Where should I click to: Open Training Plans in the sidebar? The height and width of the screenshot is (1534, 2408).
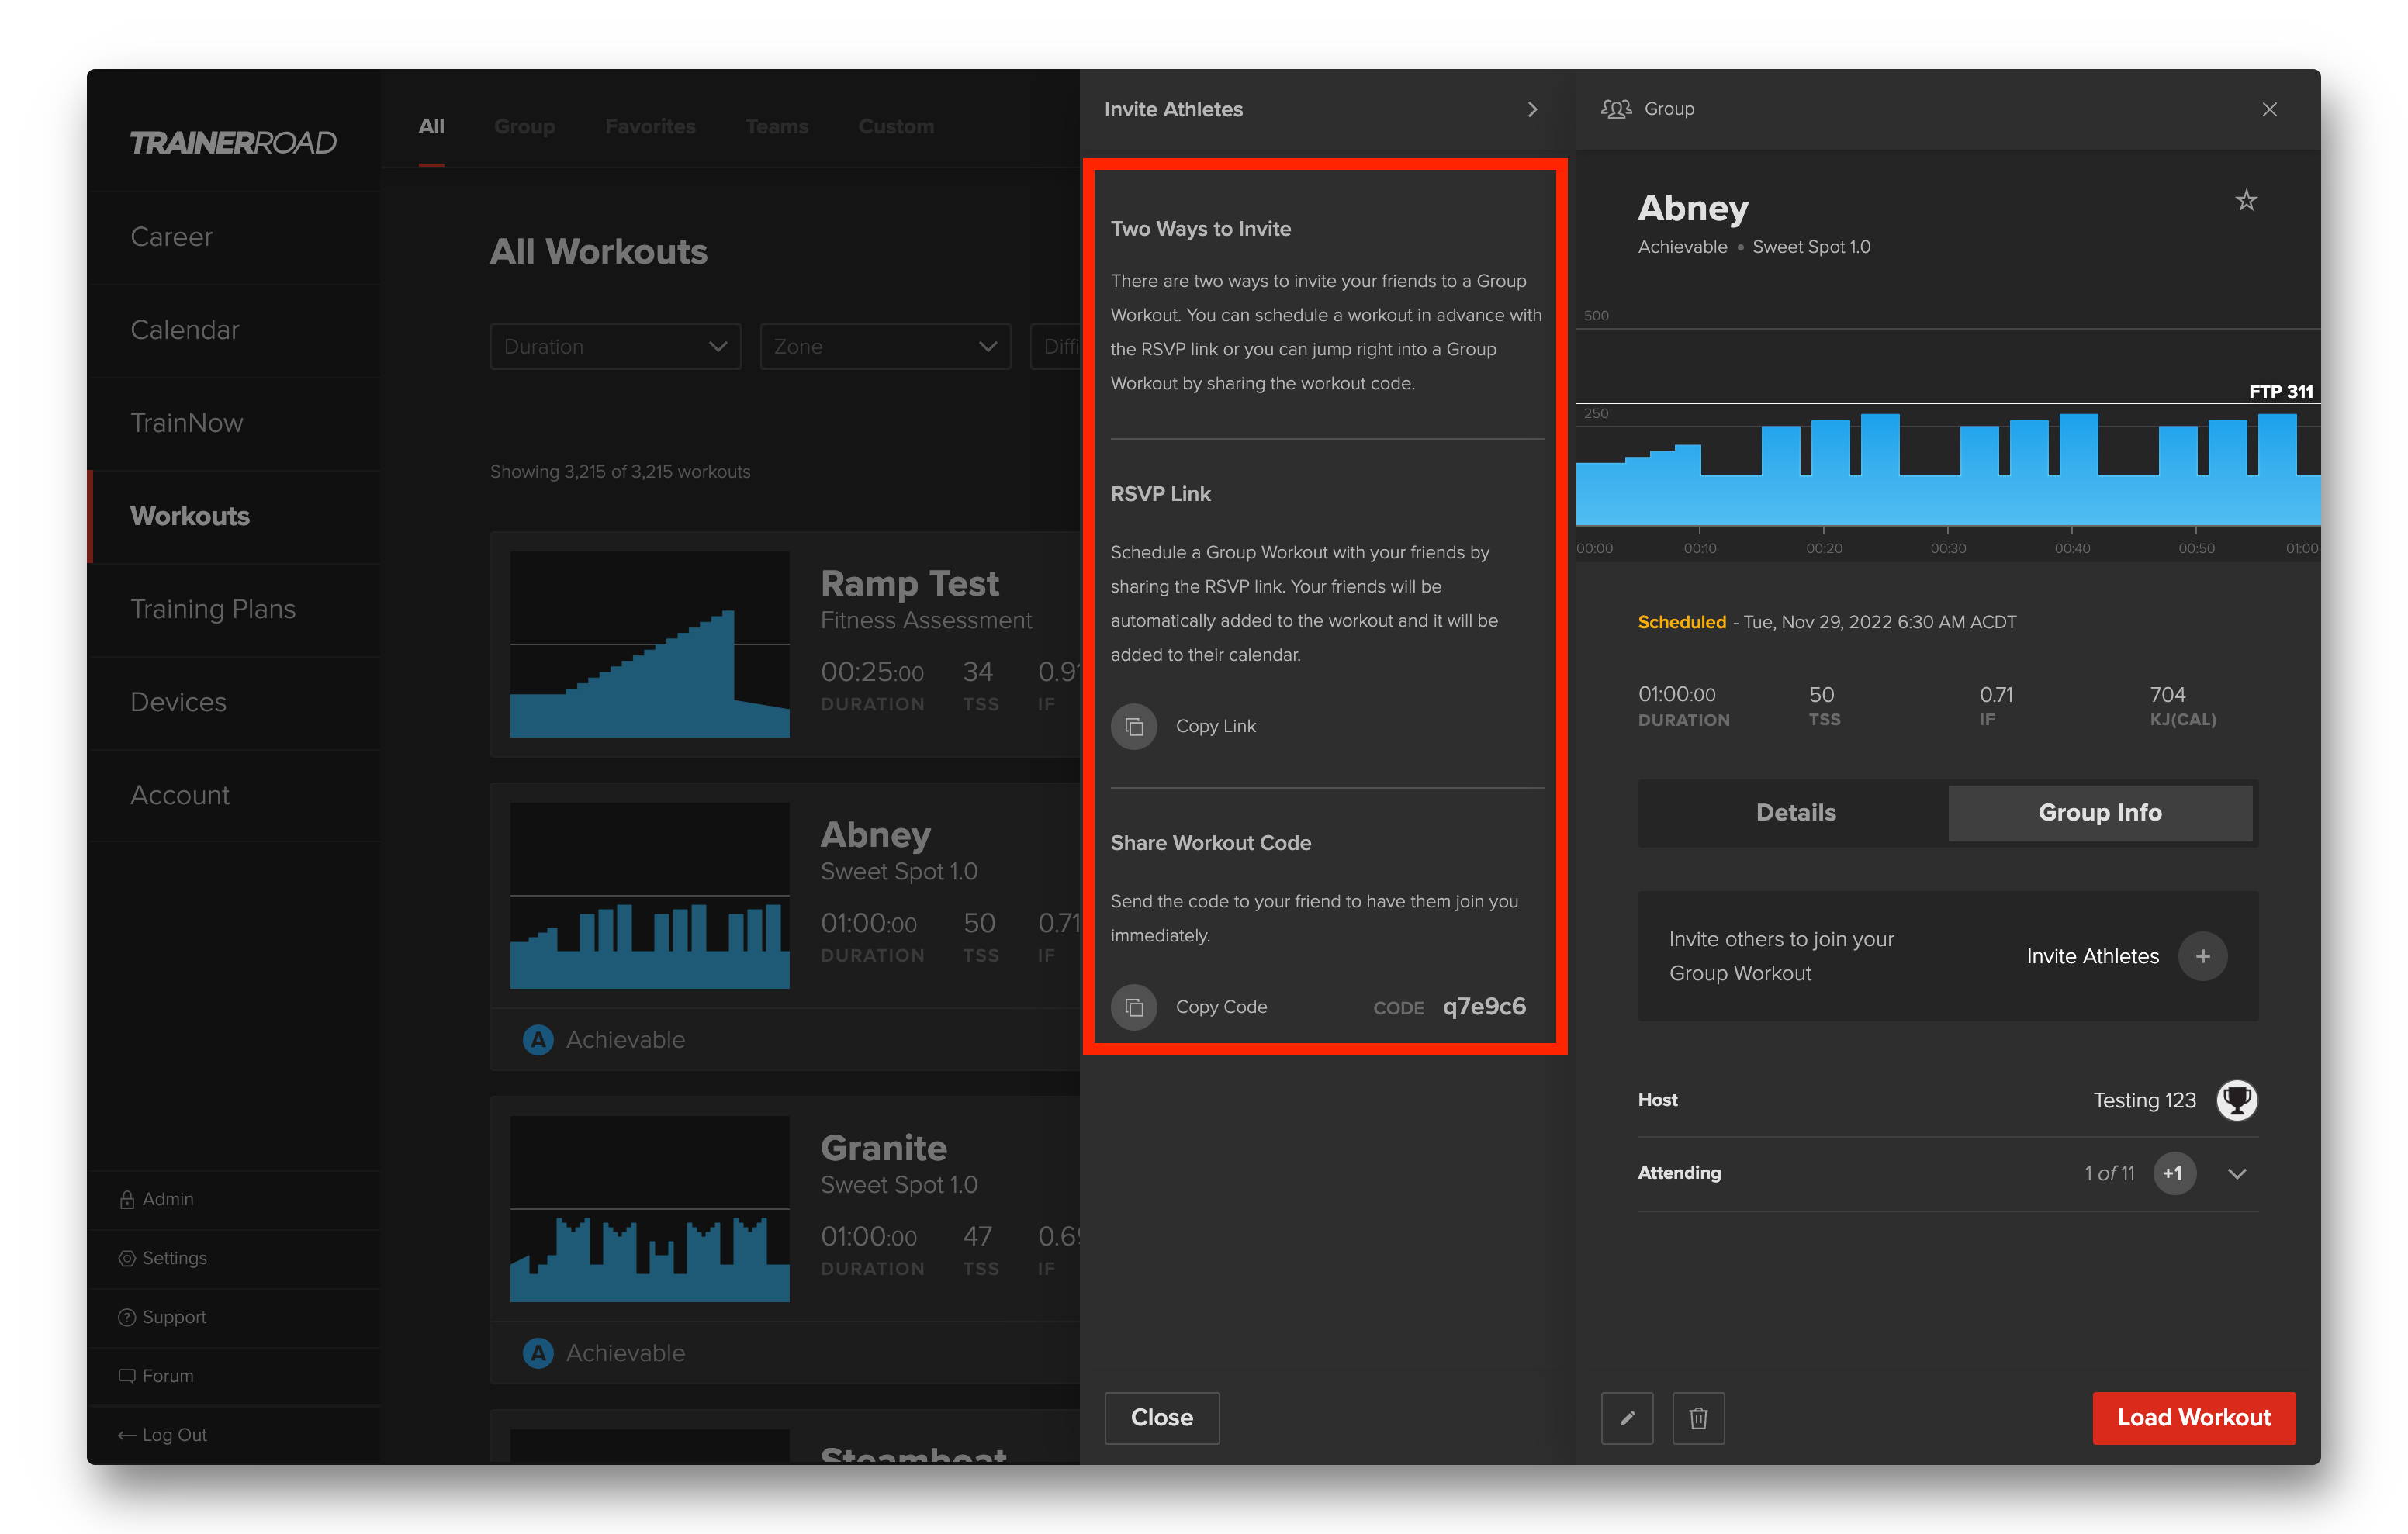[234, 609]
